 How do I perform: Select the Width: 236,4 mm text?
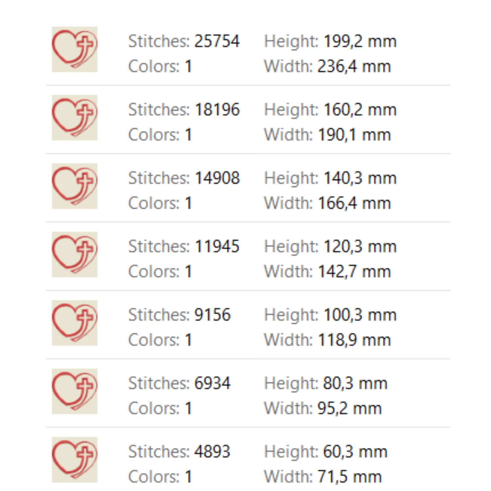coord(327,66)
